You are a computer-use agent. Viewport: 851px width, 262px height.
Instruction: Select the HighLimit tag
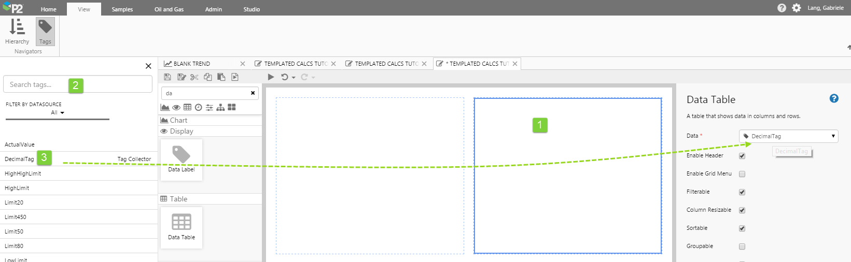coord(79,188)
